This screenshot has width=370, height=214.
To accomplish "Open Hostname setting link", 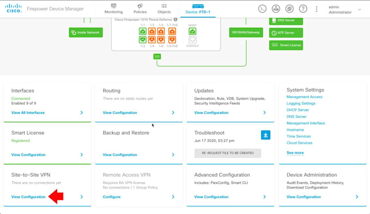I will pyautogui.click(x=295, y=130).
